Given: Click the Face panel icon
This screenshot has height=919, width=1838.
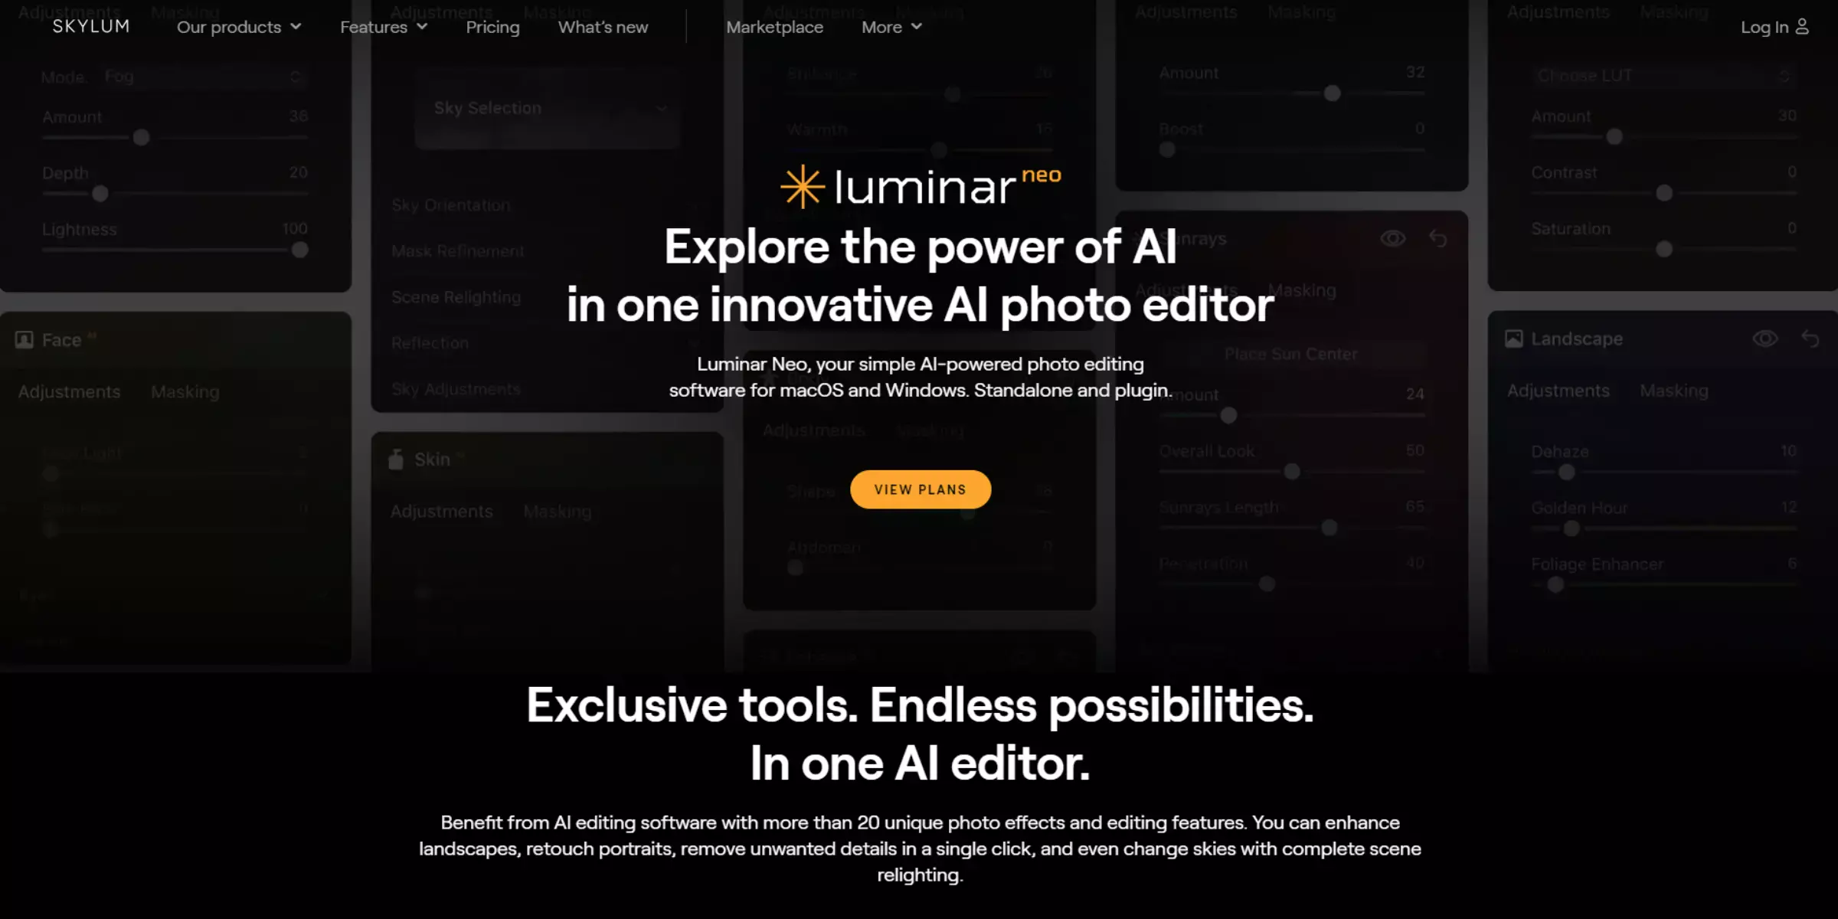Looking at the screenshot, I should point(25,340).
